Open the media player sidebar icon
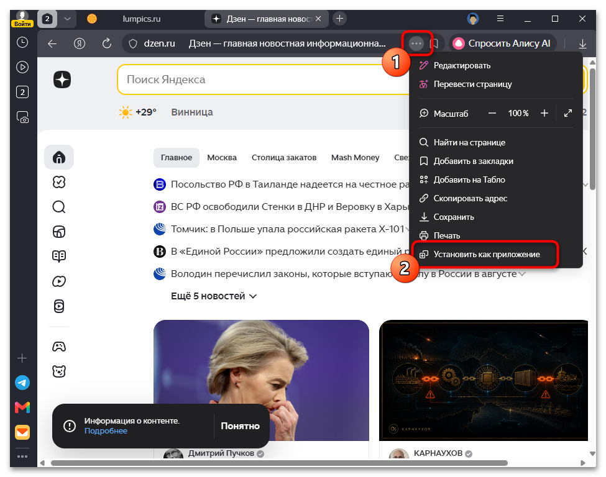This screenshot has height=477, width=606. click(x=22, y=67)
